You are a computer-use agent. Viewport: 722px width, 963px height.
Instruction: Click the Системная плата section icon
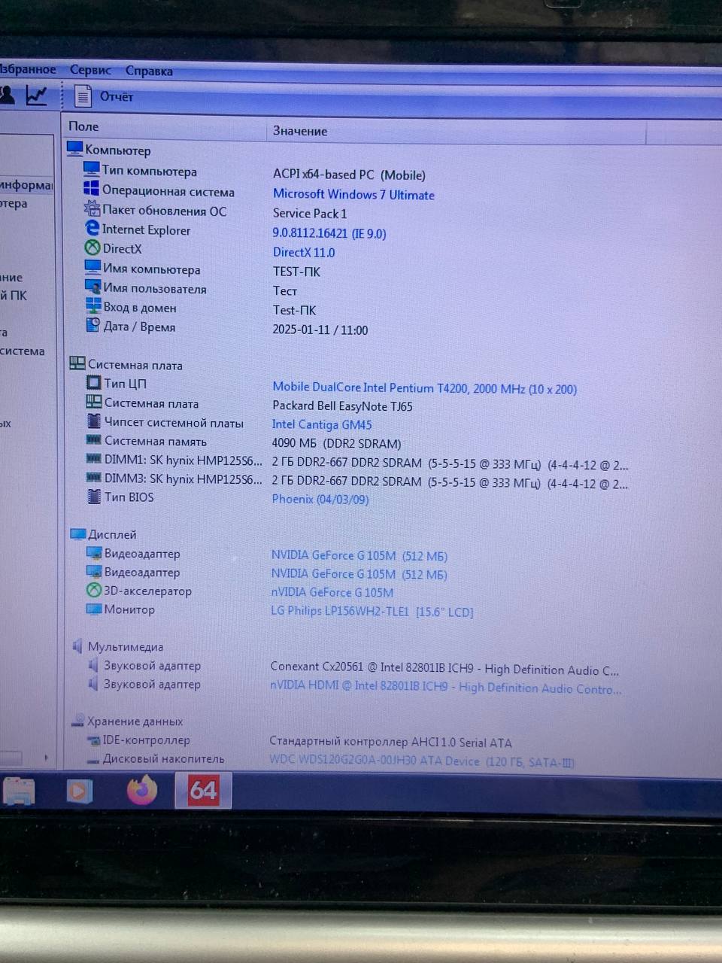[77, 363]
